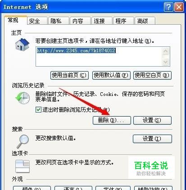Close the Internet 选项 dialog

pyautogui.click(x=179, y=7)
